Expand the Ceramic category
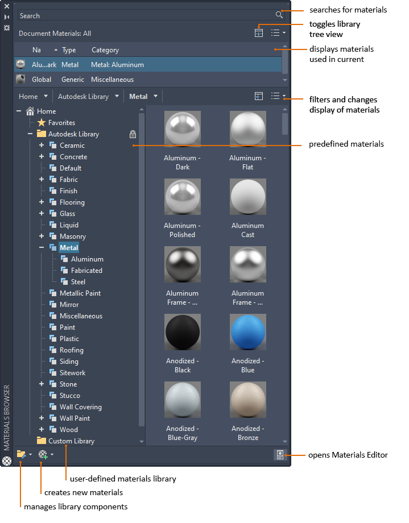Screen dimensions: 409x523 tap(42, 145)
